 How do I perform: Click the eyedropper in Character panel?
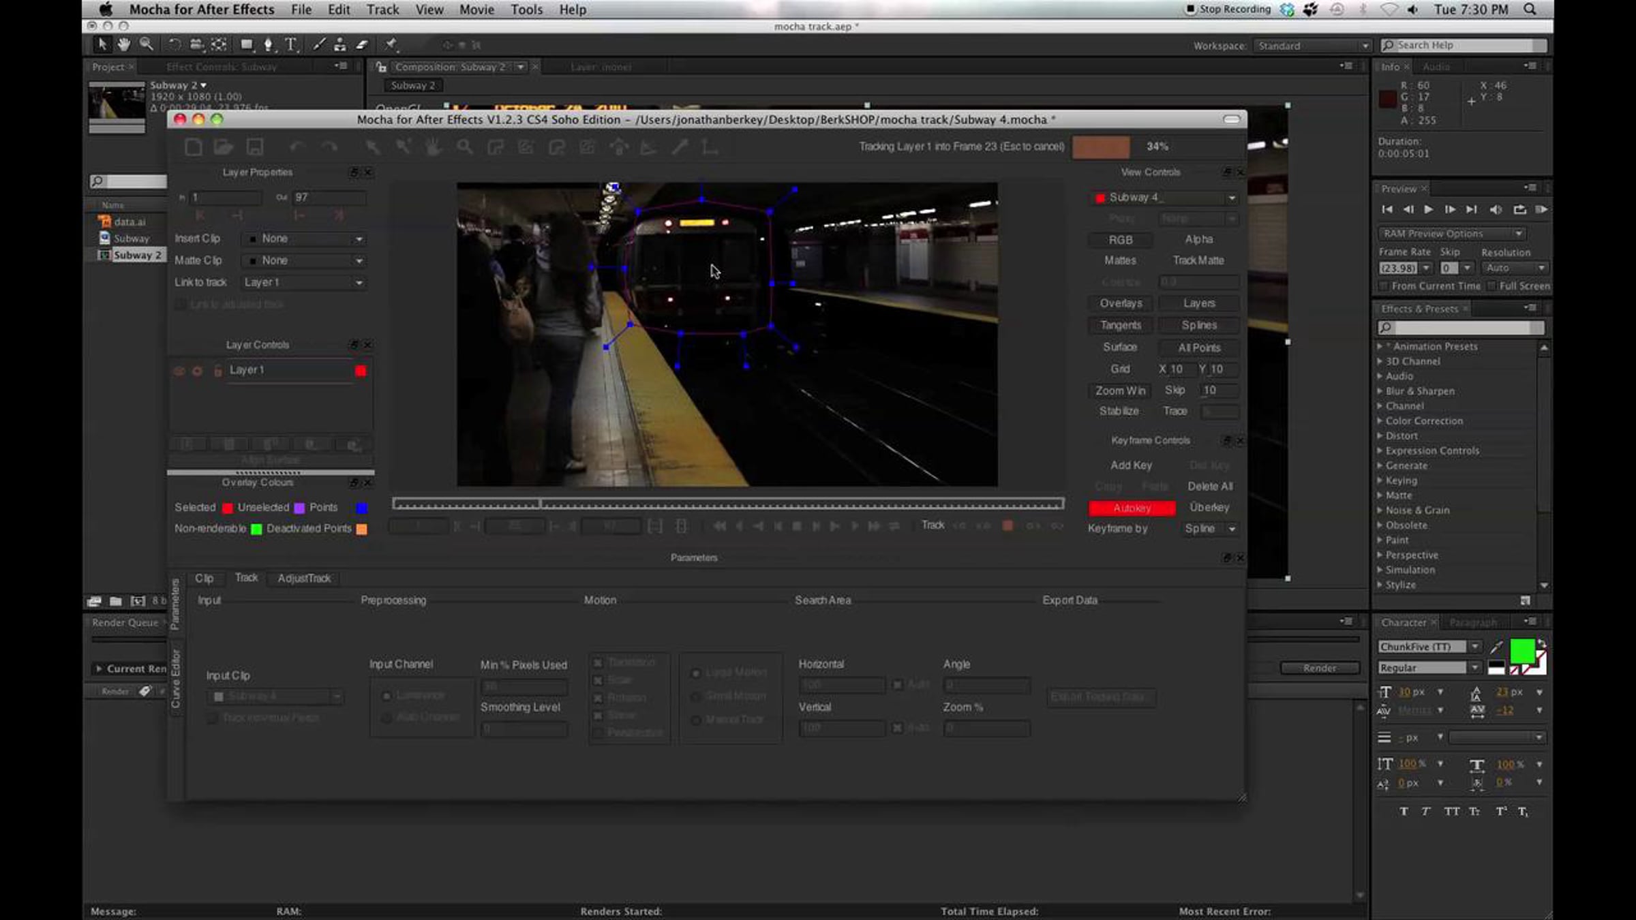pos(1497,647)
